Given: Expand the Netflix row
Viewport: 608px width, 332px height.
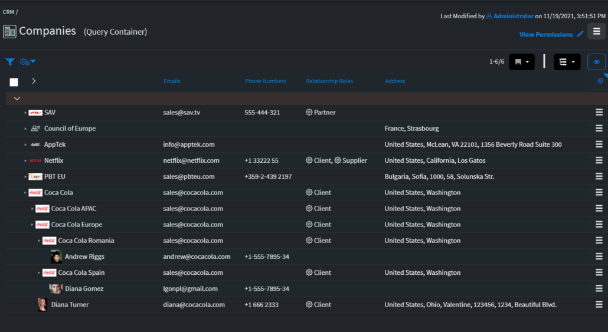Looking at the screenshot, I should [x=25, y=160].
